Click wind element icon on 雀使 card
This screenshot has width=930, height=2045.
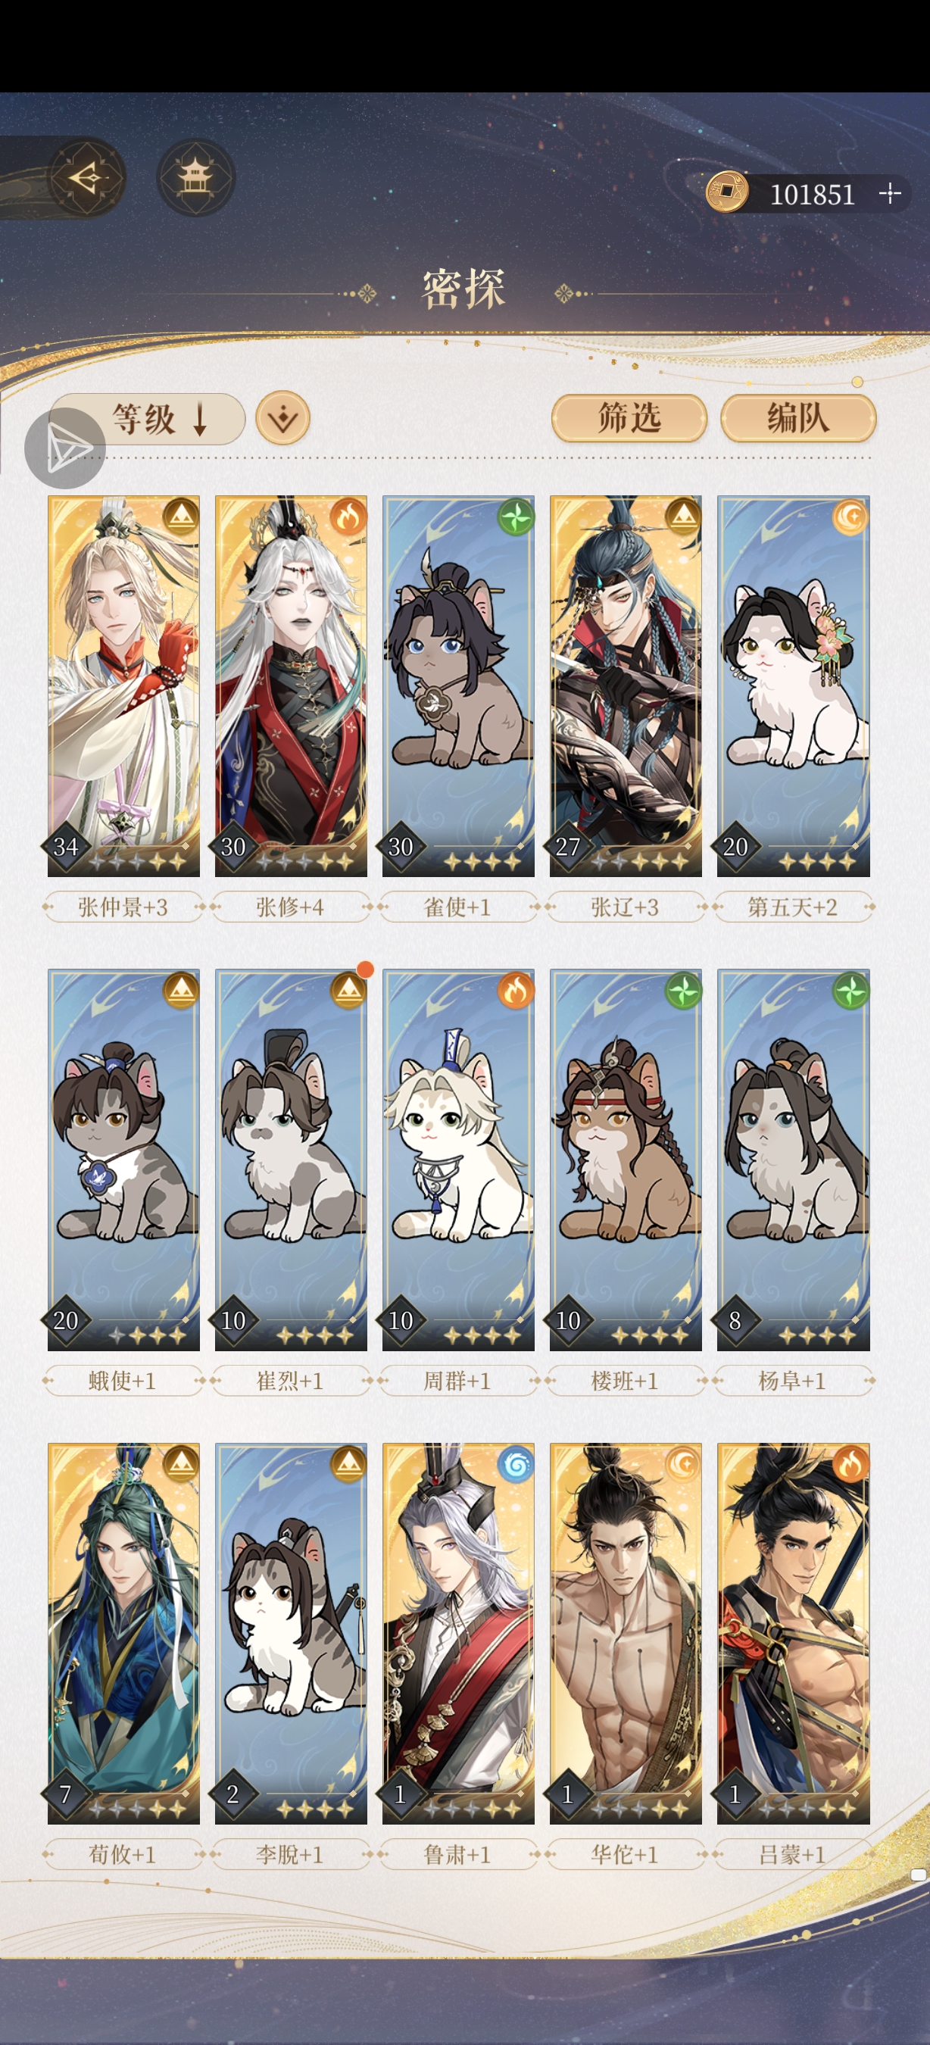pos(516,517)
